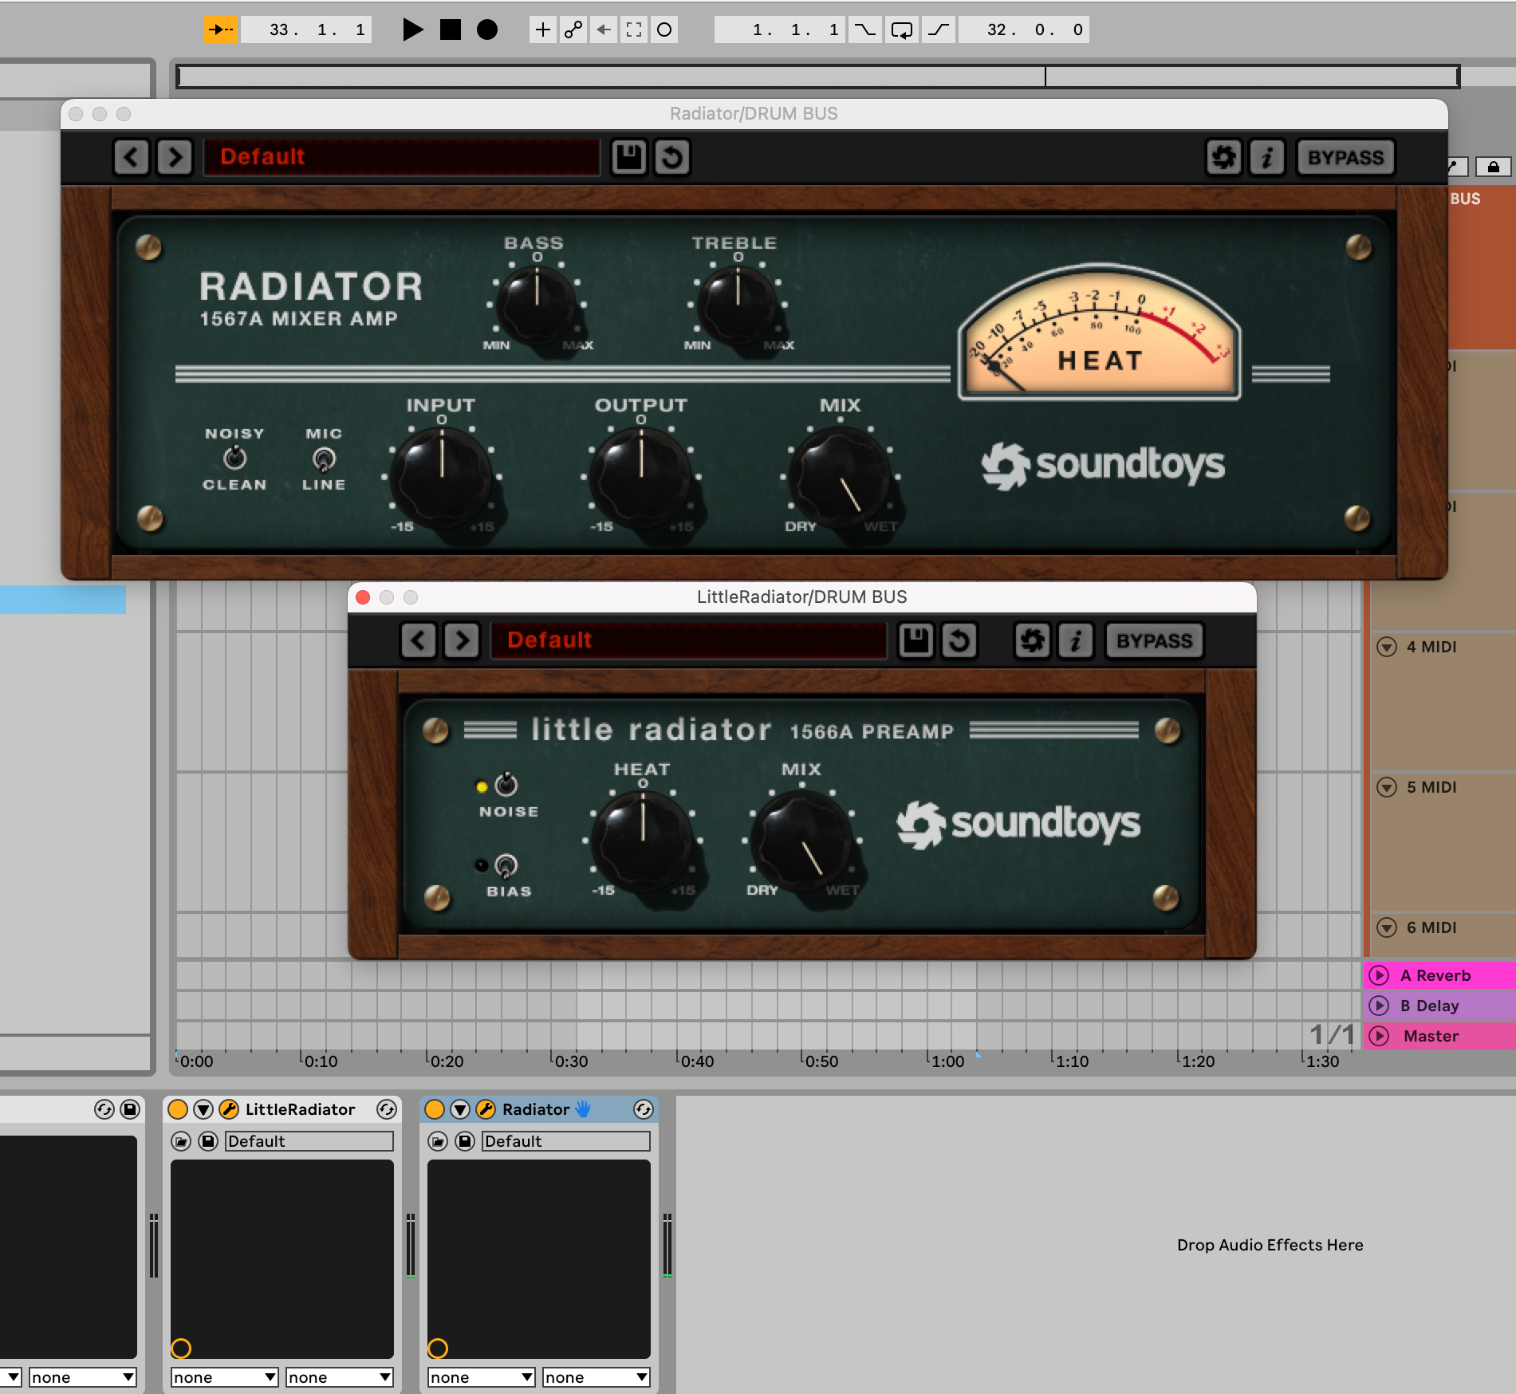Flip the MIC/LINE switch on Radiator
Screen dimensions: 1516x1394
(x=324, y=459)
